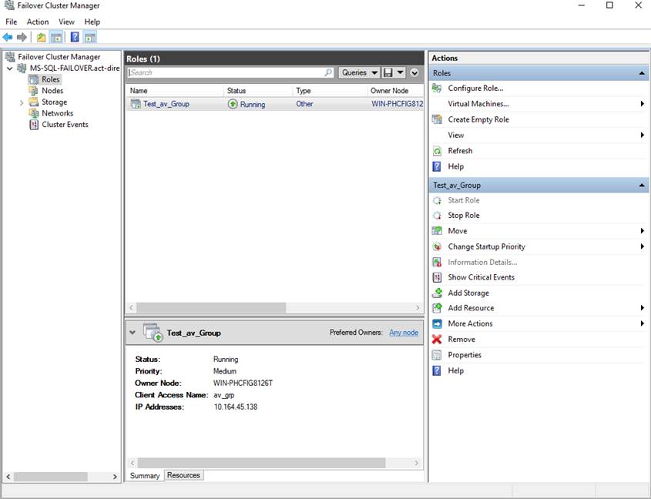This screenshot has height=499, width=651.
Task: Switch to the Resources tab
Action: tap(183, 475)
